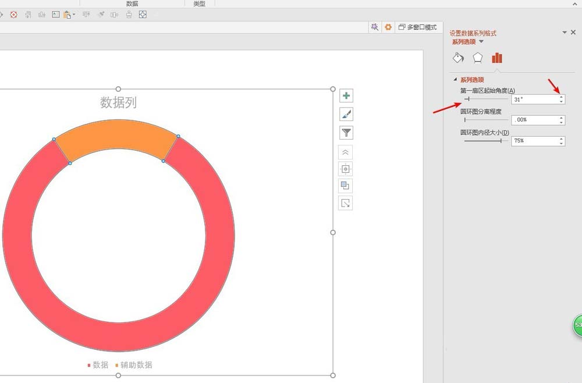
Task: Click the 数据 ribbon group label
Action: (132, 3)
